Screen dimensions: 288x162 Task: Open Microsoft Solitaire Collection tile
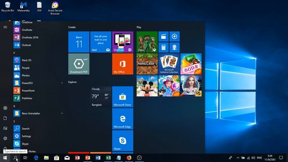(x=169, y=64)
